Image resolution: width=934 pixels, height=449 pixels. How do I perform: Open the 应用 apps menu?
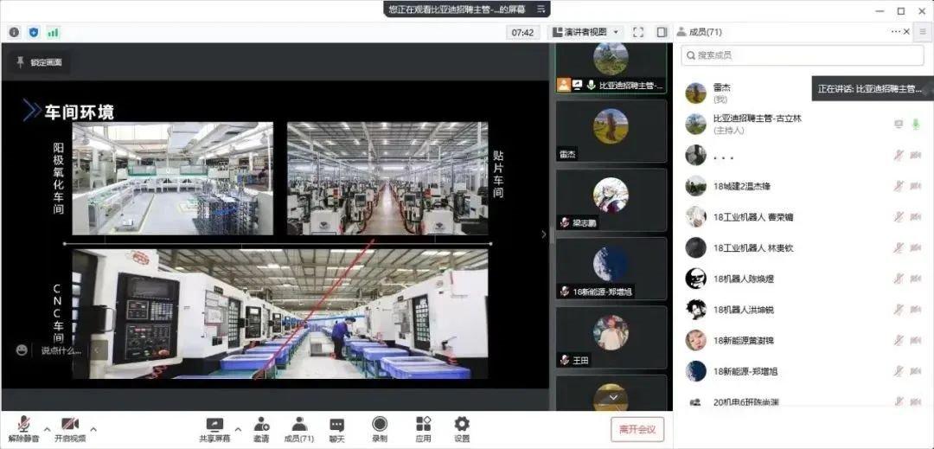pos(423,429)
